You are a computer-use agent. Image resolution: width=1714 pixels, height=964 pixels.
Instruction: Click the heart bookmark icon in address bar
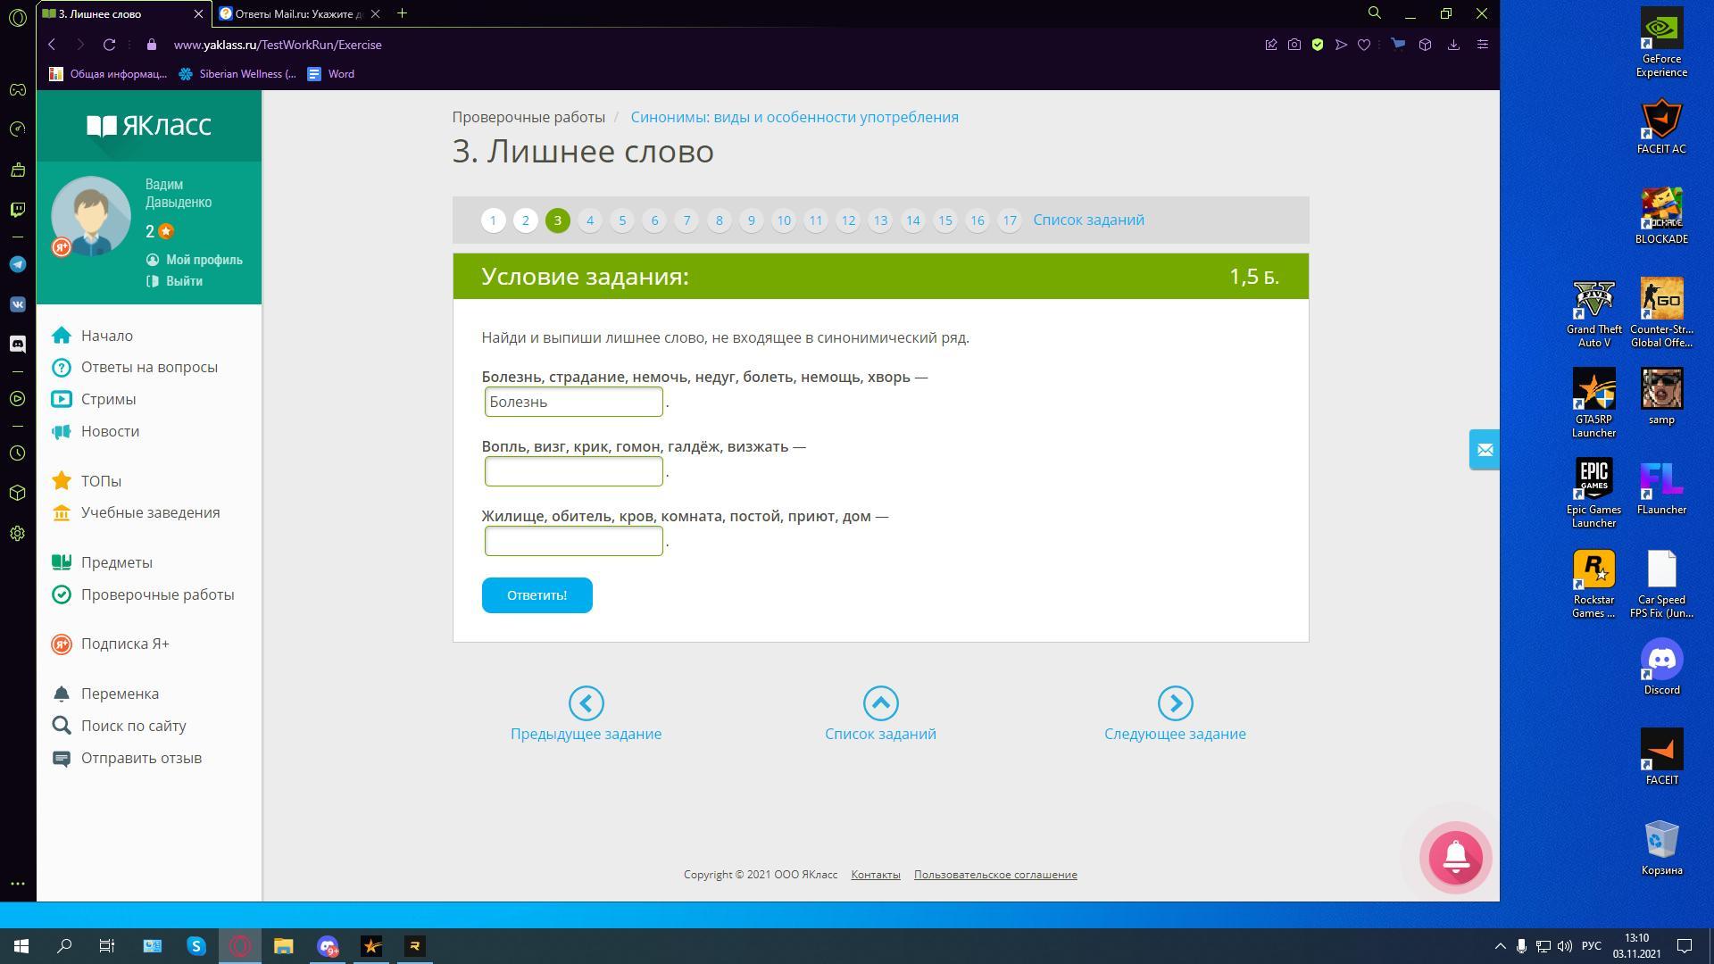[1364, 45]
